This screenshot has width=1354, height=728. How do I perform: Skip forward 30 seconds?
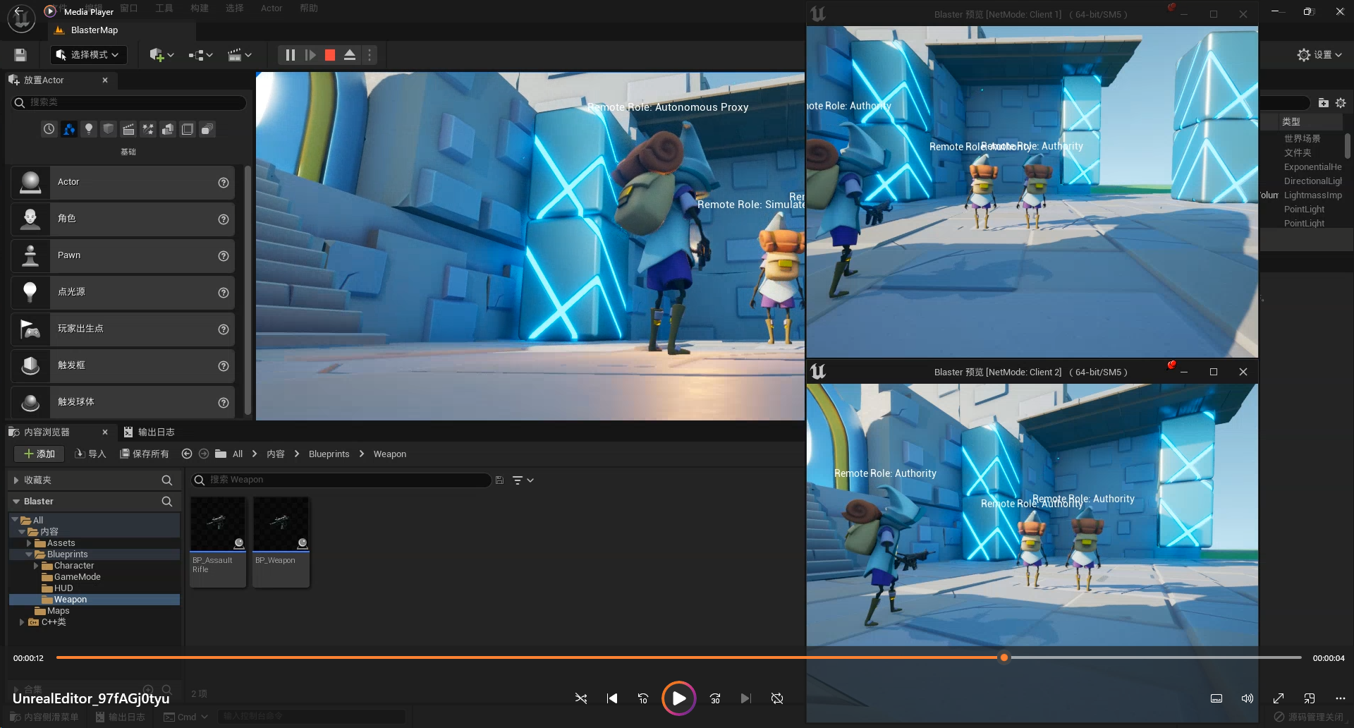click(x=715, y=698)
